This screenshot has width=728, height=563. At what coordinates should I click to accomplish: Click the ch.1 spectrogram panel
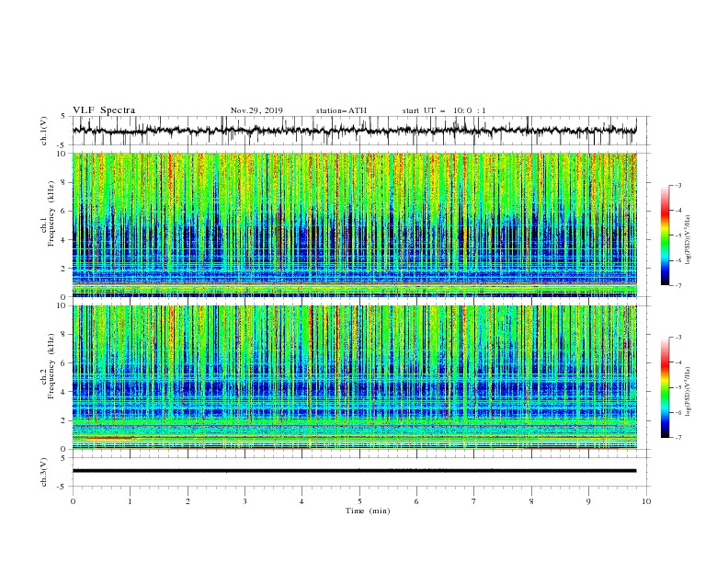click(x=354, y=224)
